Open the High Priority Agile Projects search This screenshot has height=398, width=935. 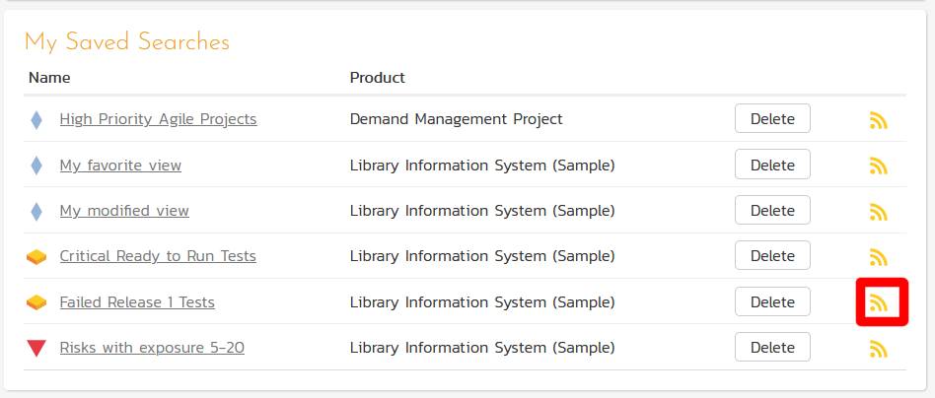point(158,119)
